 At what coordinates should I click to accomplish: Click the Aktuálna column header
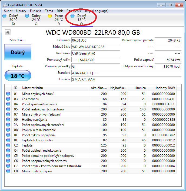click(x=98, y=88)
